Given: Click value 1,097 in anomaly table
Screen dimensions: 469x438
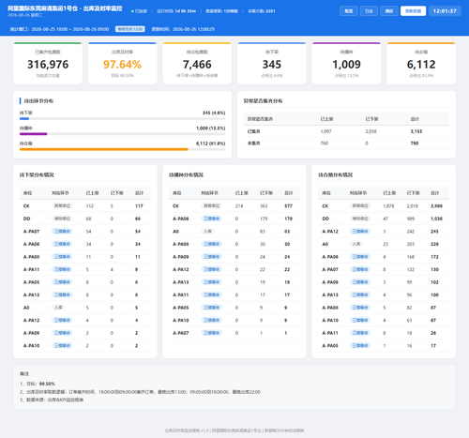Looking at the screenshot, I should [x=325, y=131].
